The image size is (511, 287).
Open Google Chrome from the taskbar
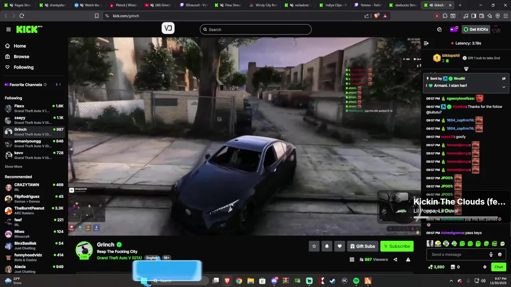point(239,281)
